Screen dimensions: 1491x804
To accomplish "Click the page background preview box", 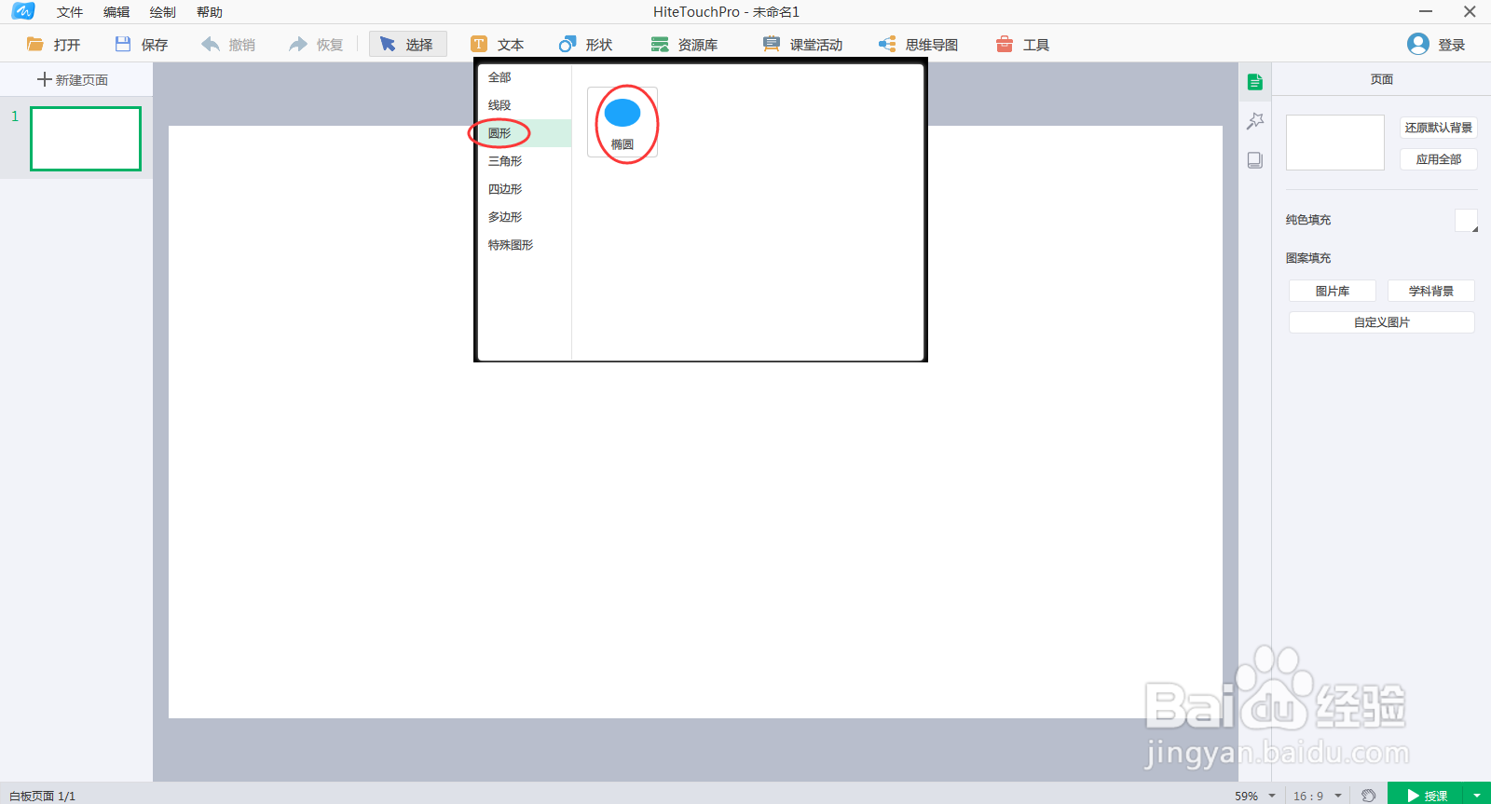I will click(1335, 143).
